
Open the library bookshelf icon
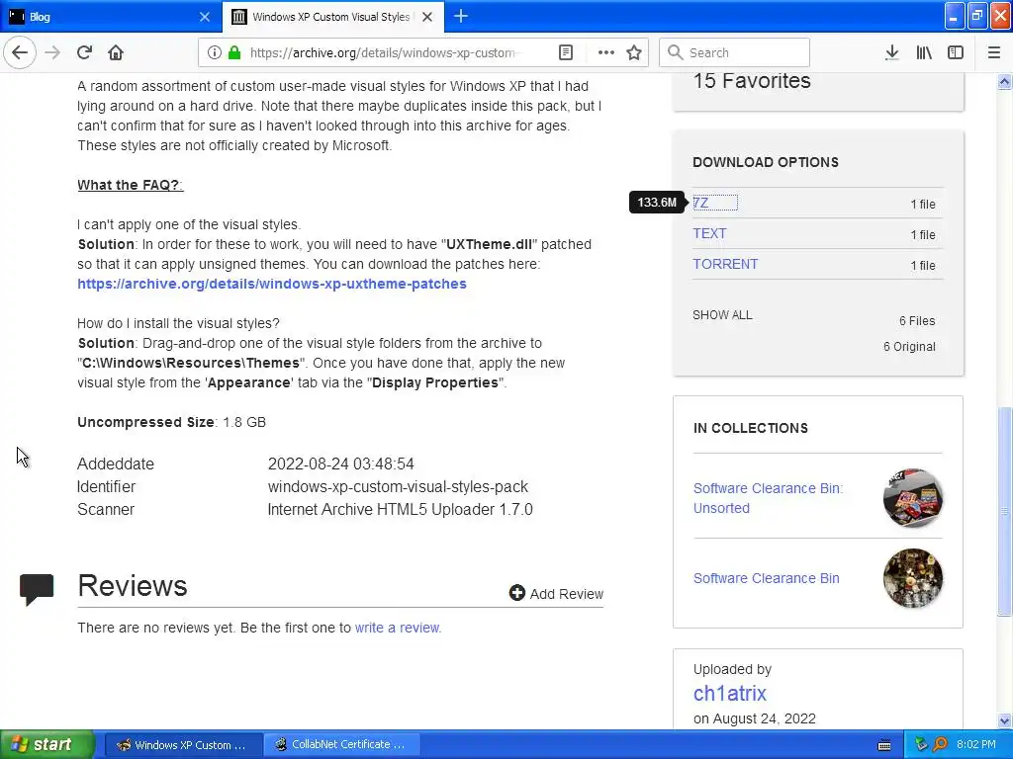(924, 52)
